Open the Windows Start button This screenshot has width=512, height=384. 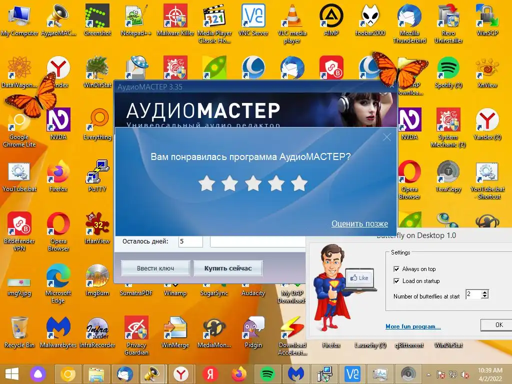tap(12, 374)
